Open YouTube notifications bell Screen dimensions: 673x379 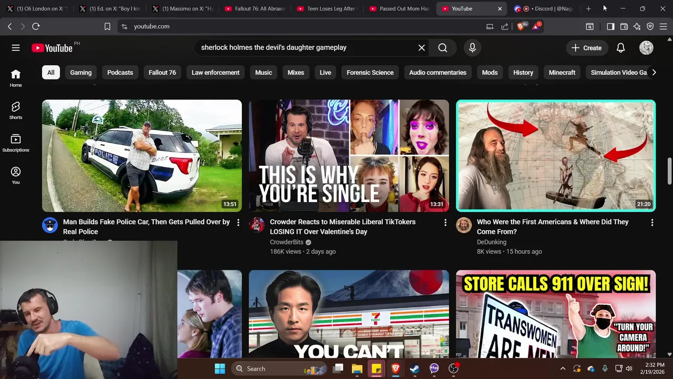coord(620,48)
